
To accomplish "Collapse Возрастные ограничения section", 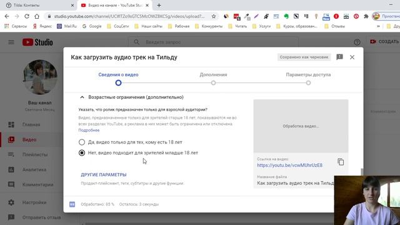I will 82,97.
